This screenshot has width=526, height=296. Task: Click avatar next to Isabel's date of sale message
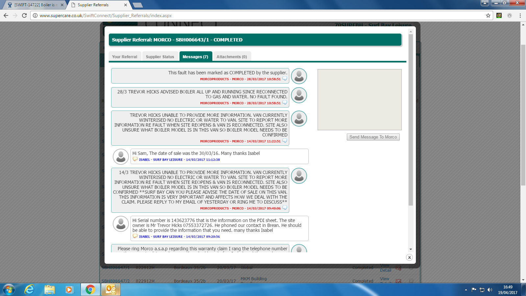121,157
